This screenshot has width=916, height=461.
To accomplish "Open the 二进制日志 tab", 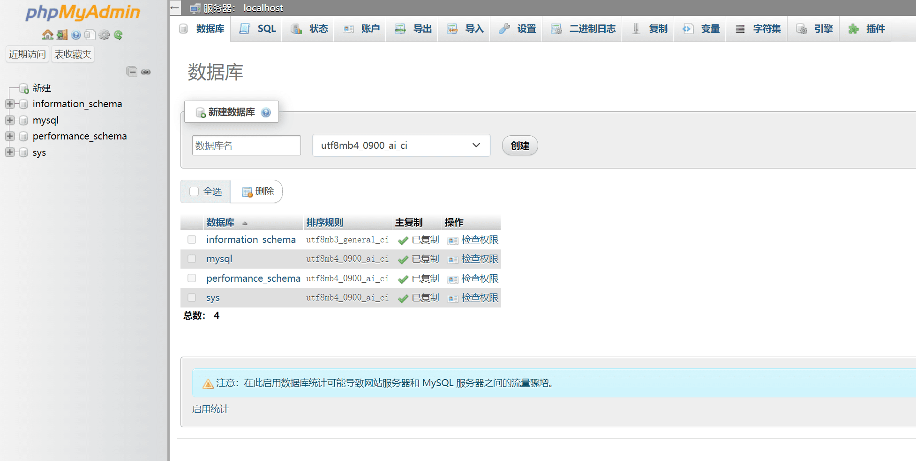I will coord(582,28).
